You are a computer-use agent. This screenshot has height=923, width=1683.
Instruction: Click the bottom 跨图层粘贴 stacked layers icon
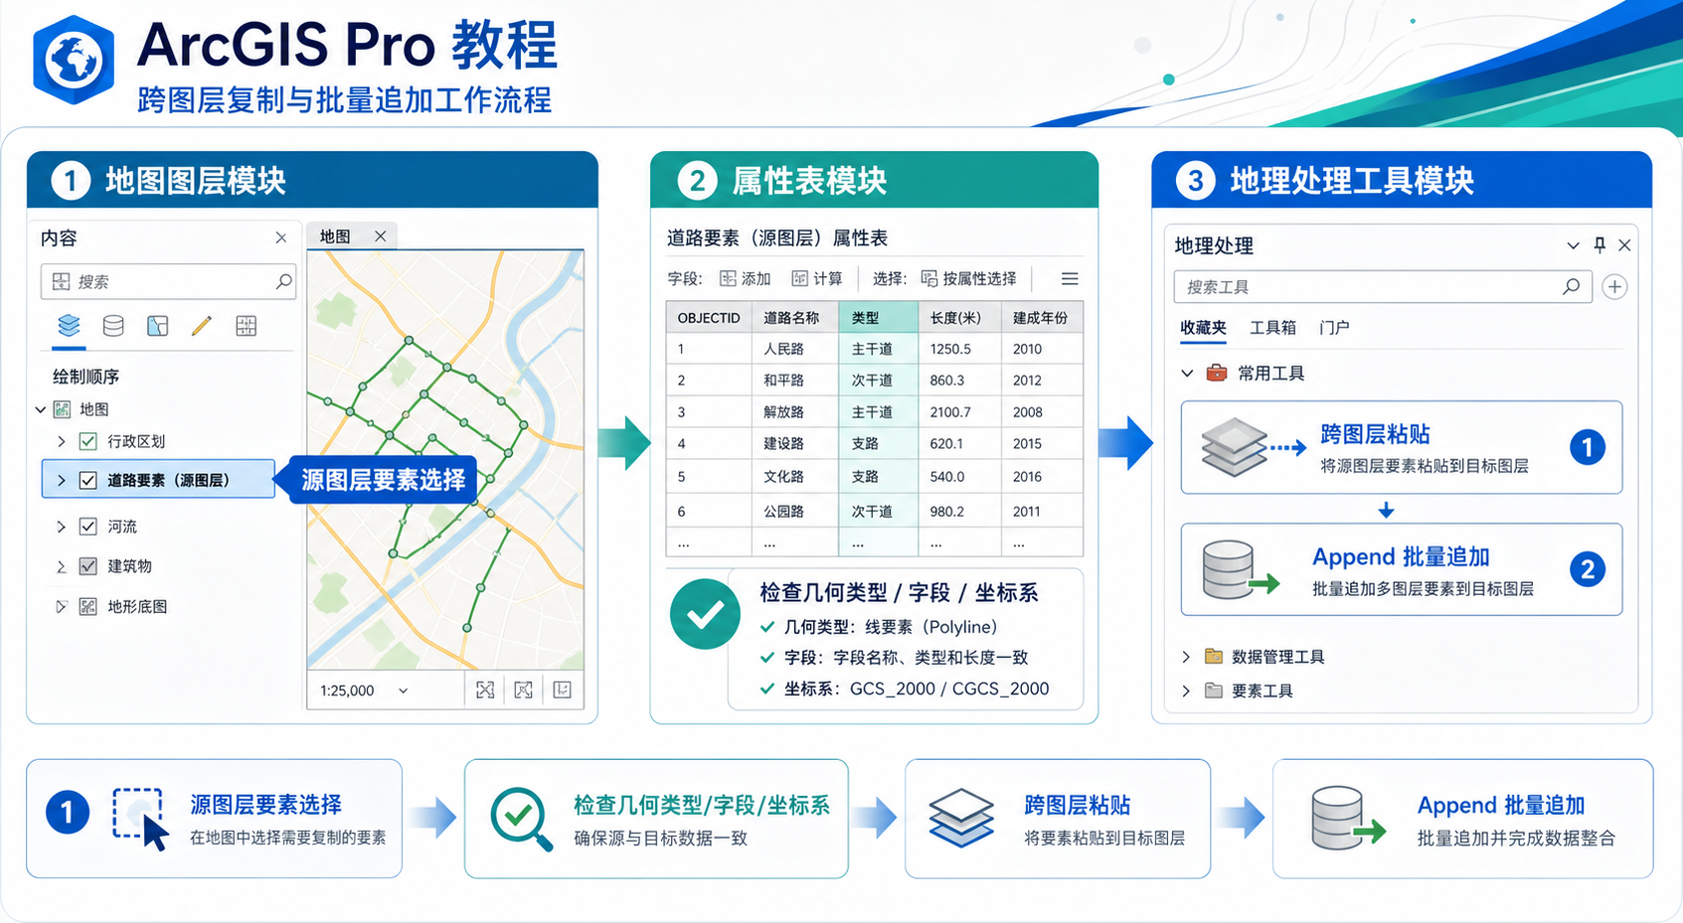coord(961,818)
